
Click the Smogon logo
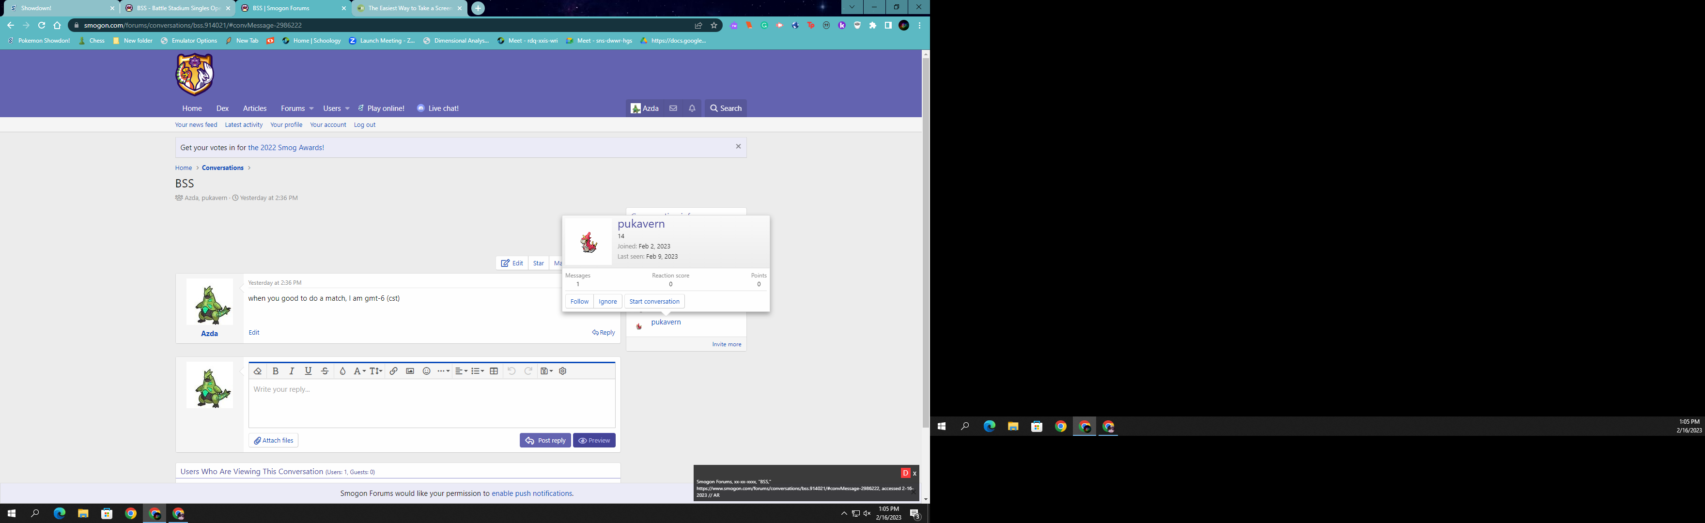pyautogui.click(x=195, y=75)
